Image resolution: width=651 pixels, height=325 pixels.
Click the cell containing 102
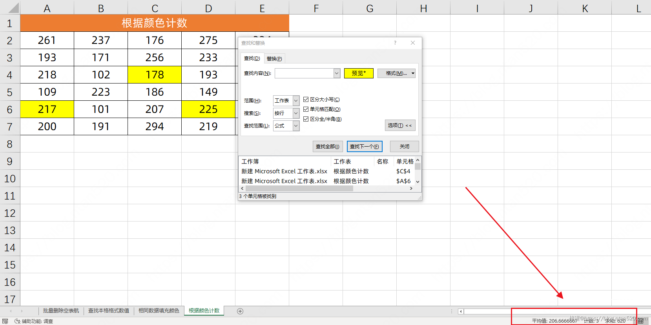coord(101,74)
